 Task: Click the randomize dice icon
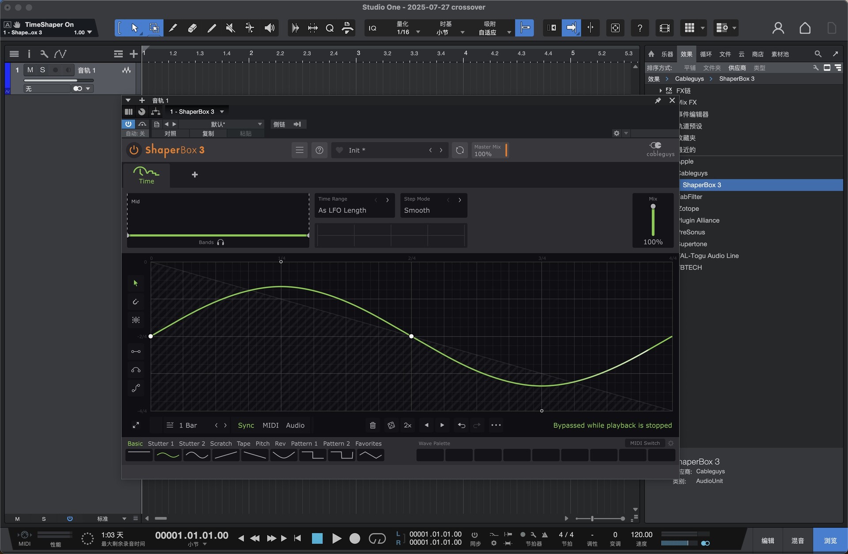pos(391,425)
